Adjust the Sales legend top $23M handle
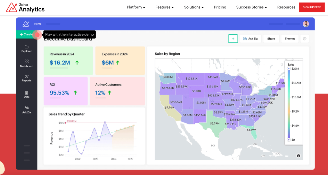The height and width of the screenshot is (175, 328). 289,69
